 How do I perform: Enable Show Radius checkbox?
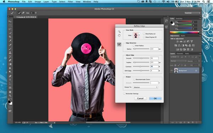[144, 34]
